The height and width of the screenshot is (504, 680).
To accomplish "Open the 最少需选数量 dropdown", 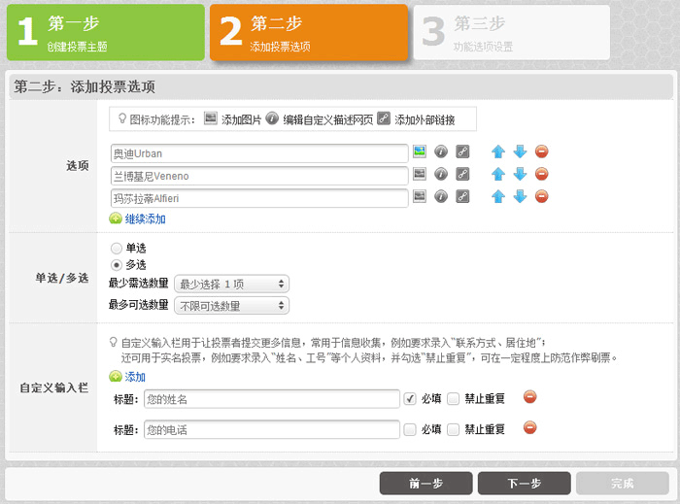I will [x=231, y=285].
